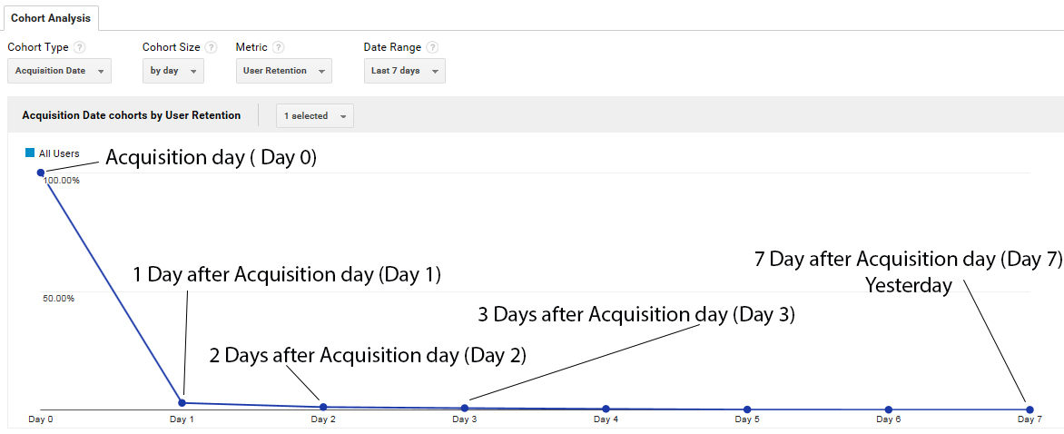The image size is (1064, 434).
Task: Click the Day 4 data point
Action: click(606, 409)
